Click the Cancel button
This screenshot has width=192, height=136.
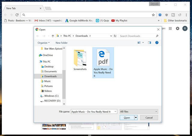[x=149, y=118]
